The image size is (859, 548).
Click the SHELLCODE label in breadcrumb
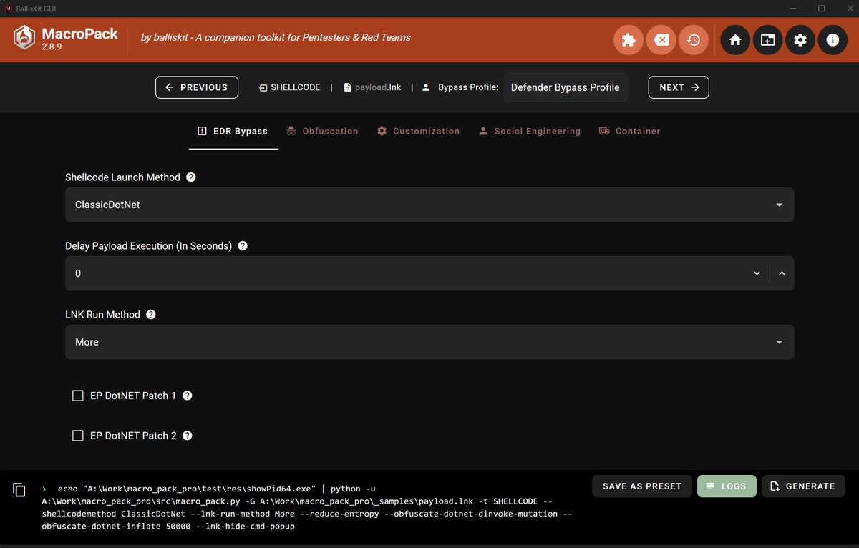[296, 87]
